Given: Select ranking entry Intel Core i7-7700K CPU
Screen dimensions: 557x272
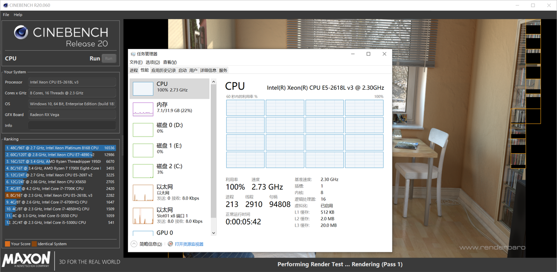Looking at the screenshot, I should click(x=60, y=188).
